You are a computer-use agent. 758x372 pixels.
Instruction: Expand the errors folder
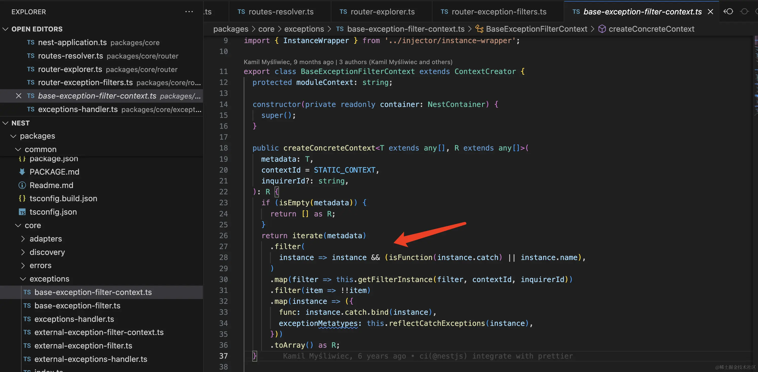(23, 266)
